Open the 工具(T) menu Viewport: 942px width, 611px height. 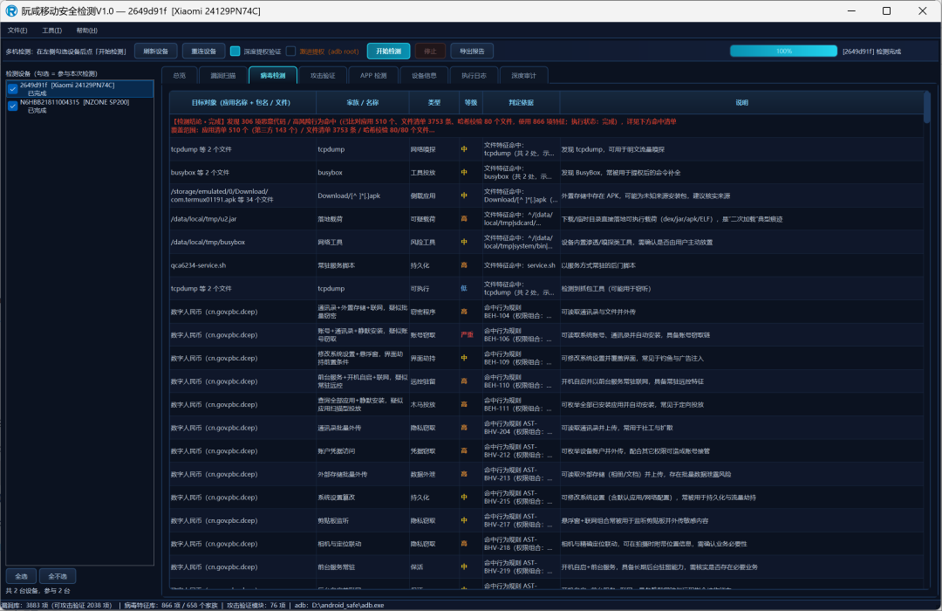click(51, 30)
